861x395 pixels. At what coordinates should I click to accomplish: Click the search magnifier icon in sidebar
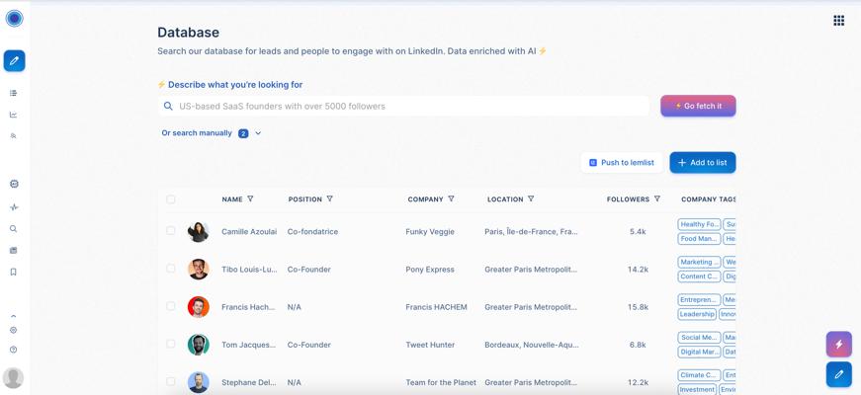14,229
